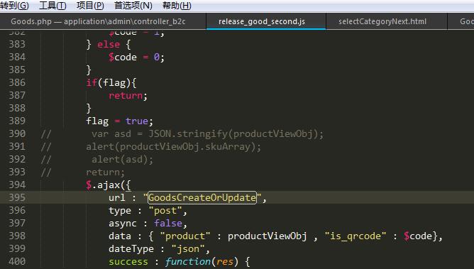Screen dimensions: 474x269
Task: Open the 项目(P) menu
Action: (90, 6)
